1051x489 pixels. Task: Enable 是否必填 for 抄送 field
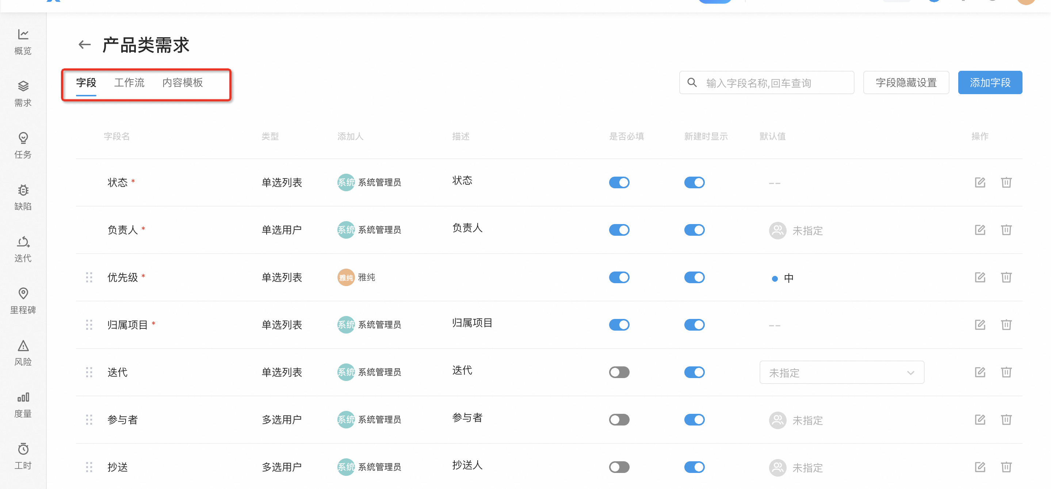tap(619, 467)
